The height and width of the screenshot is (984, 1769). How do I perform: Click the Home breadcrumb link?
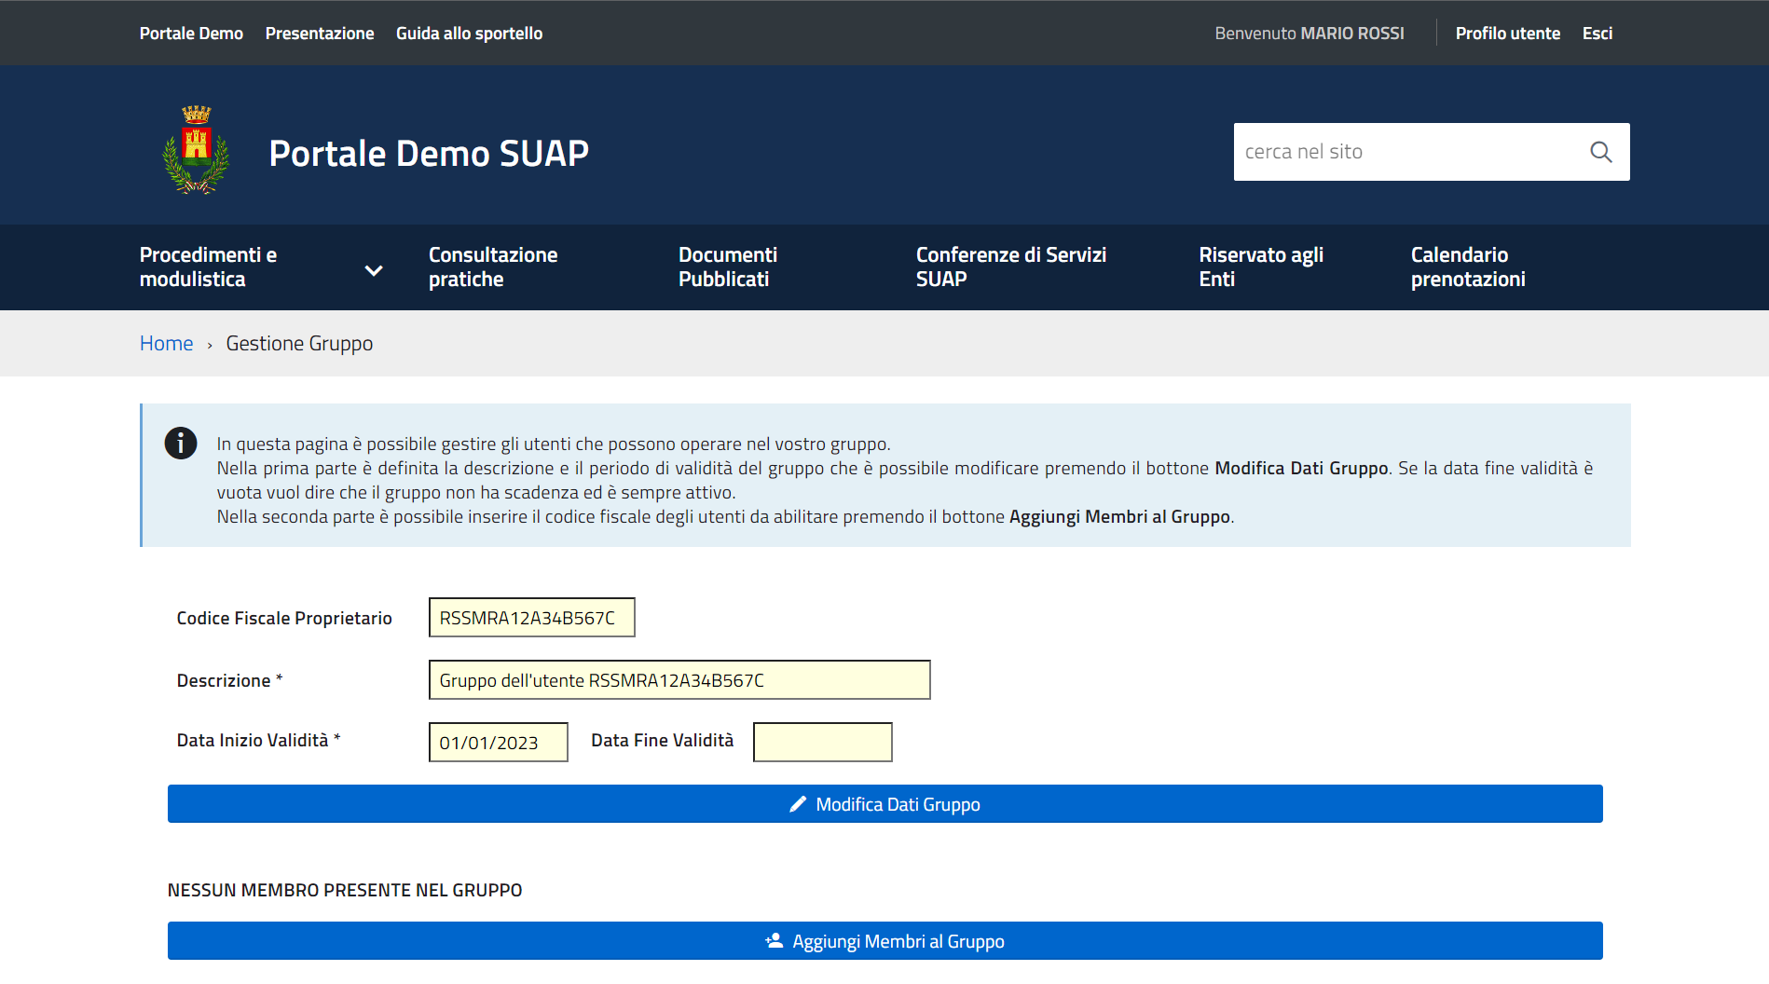[166, 343]
